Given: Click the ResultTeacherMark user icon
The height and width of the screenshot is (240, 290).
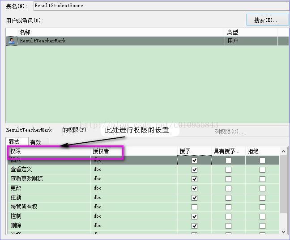Looking at the screenshot, I should click(x=12, y=41).
